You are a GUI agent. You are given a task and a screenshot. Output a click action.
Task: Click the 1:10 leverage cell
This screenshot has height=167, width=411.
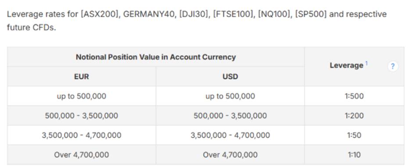(x=354, y=155)
